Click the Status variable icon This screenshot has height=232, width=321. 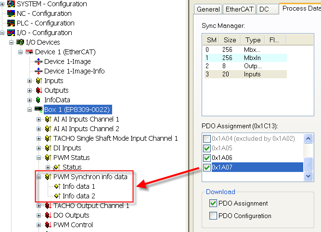tap(57, 167)
